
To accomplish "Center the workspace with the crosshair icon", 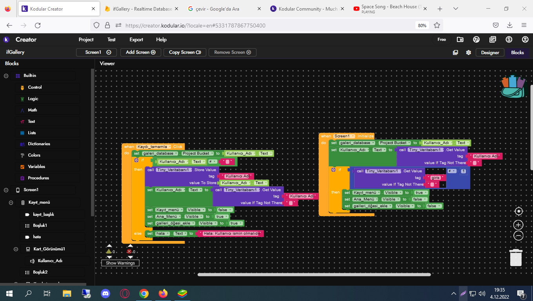I will [518, 212].
